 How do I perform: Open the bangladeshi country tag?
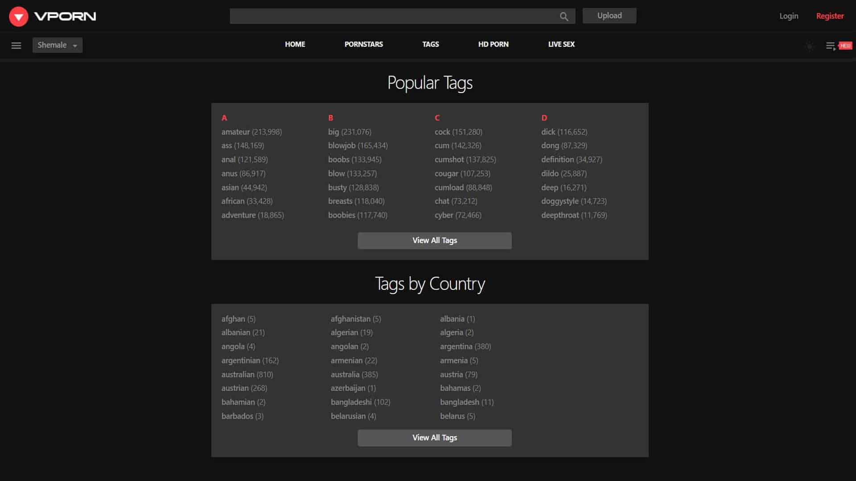351,402
